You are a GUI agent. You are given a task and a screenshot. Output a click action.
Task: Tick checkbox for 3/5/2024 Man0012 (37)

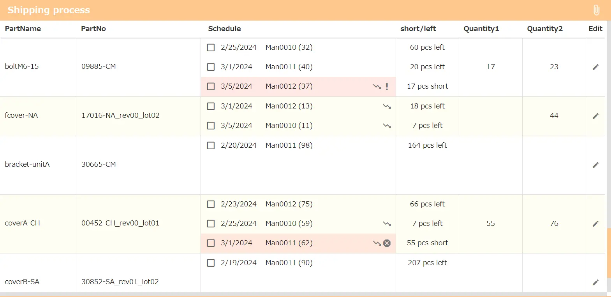[x=211, y=87]
